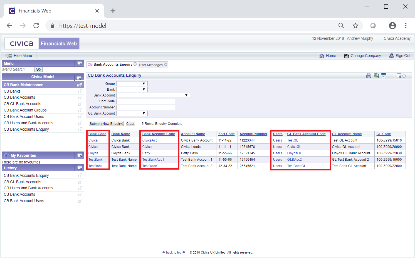Image resolution: width=415 pixels, height=263 pixels.
Task: Open CB Bank Account Users from History
Action: pyautogui.click(x=24, y=201)
